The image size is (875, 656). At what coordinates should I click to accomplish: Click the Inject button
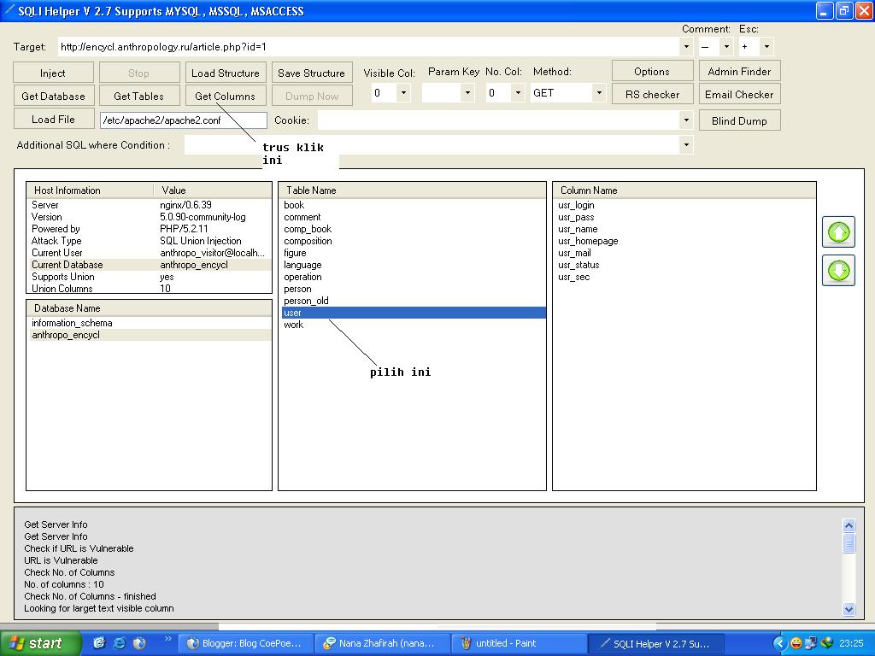[x=53, y=73]
